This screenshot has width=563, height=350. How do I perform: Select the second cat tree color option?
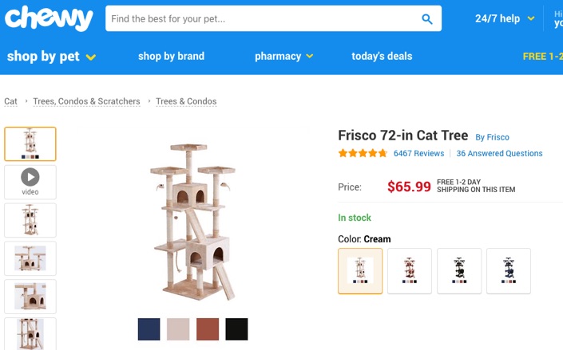(410, 271)
